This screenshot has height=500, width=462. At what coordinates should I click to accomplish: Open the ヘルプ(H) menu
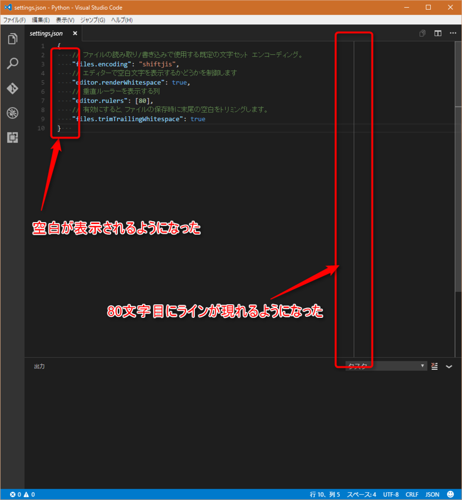pos(122,20)
